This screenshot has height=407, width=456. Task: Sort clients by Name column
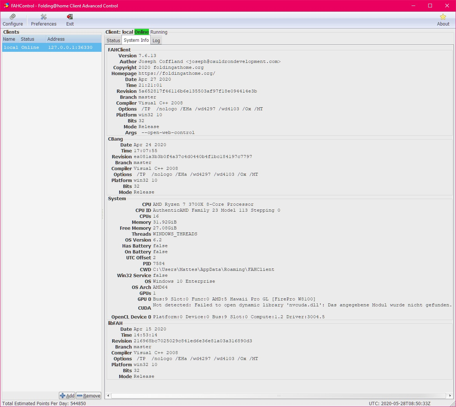tap(10, 39)
